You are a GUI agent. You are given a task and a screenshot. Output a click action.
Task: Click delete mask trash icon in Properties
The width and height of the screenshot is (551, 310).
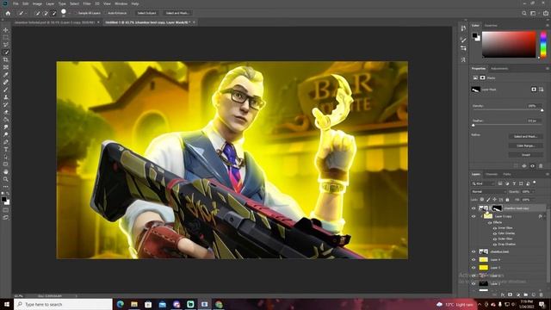[x=541, y=166]
